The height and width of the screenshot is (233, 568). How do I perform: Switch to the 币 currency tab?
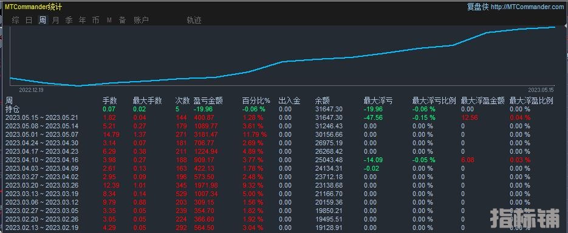point(95,20)
